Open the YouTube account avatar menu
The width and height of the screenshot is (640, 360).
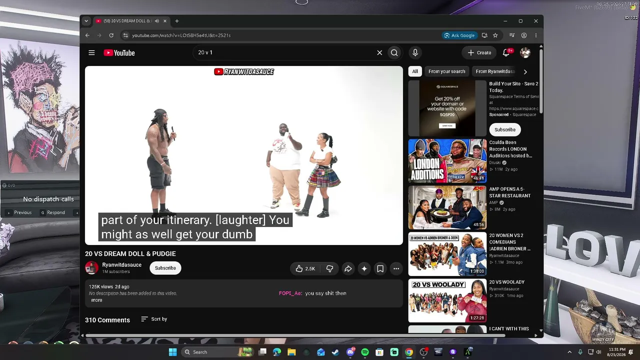(525, 52)
